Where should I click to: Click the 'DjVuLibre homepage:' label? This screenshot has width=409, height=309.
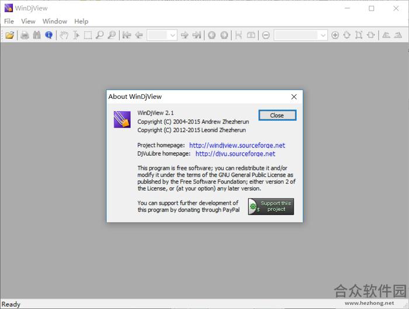pos(164,153)
